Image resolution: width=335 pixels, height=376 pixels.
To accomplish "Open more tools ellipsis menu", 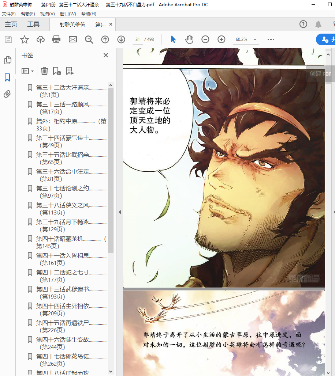I will click(271, 39).
